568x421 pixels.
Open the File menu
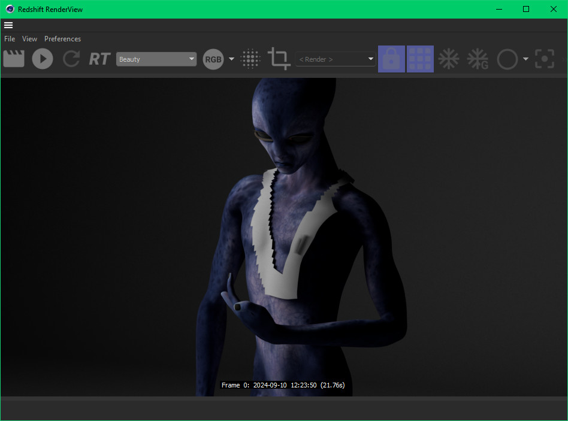[x=10, y=39]
